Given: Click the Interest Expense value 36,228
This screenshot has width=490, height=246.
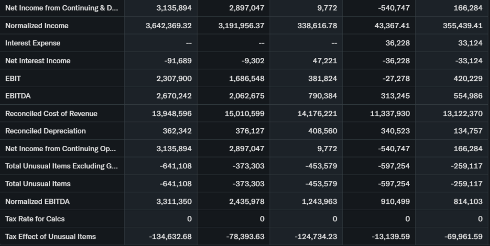Looking at the screenshot, I should [397, 43].
